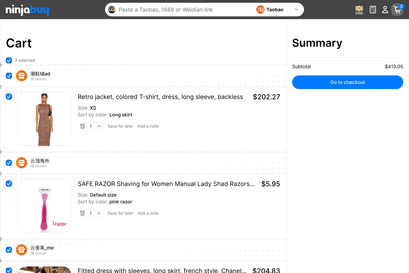Viewport: 409px width, 273px height.
Task: Click Go to checkout button
Action: (348, 82)
